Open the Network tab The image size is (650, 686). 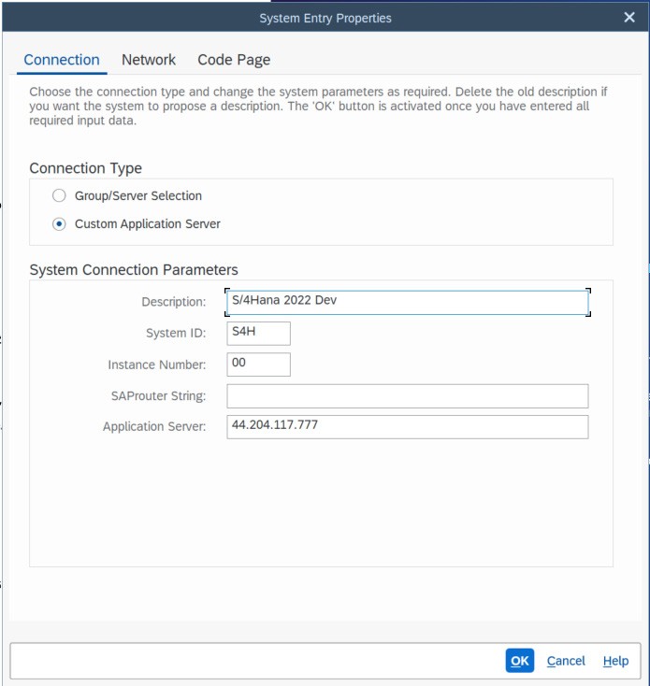(149, 60)
